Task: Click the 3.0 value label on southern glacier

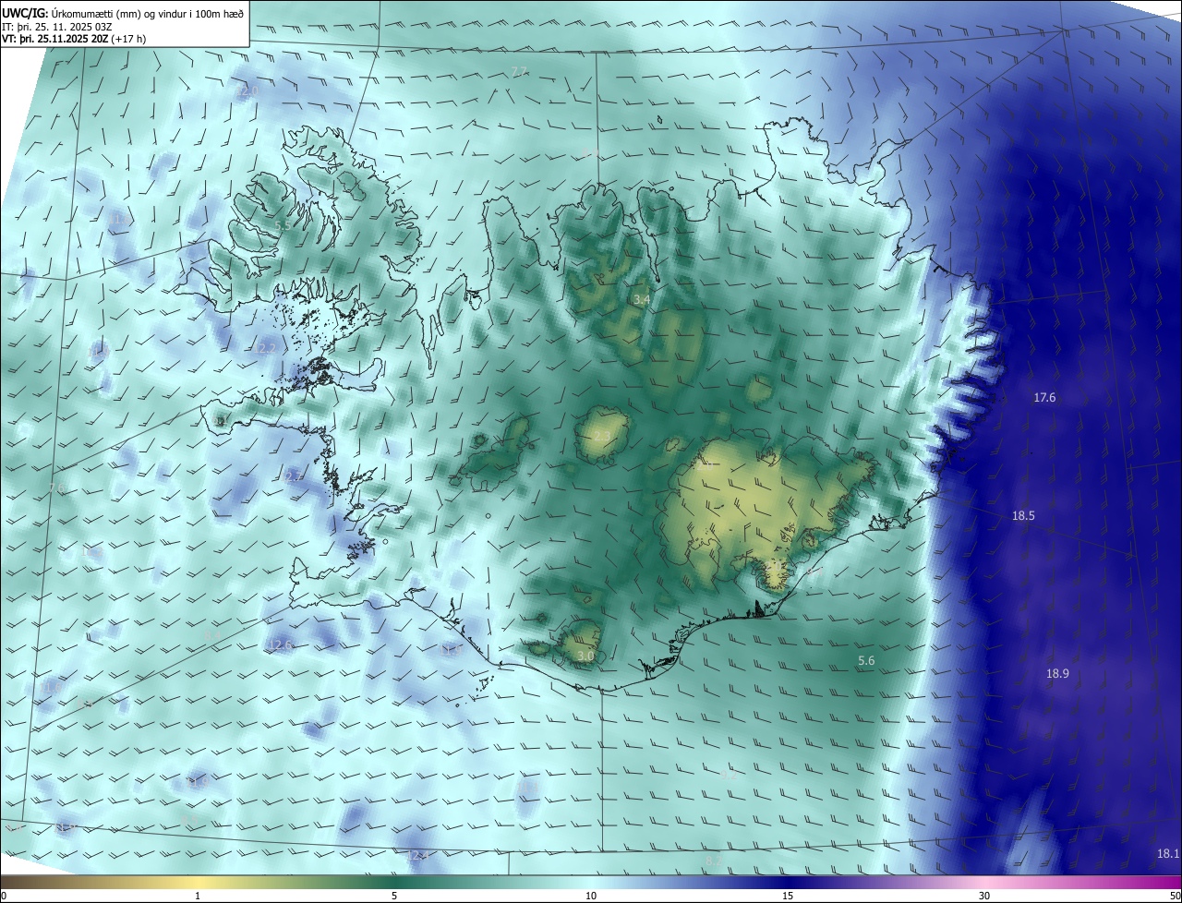Action: tap(585, 656)
